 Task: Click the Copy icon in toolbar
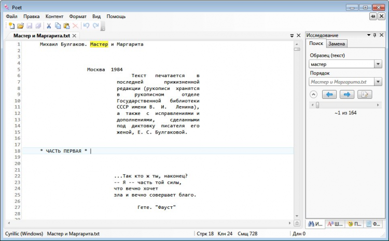pyautogui.click(x=58, y=25)
